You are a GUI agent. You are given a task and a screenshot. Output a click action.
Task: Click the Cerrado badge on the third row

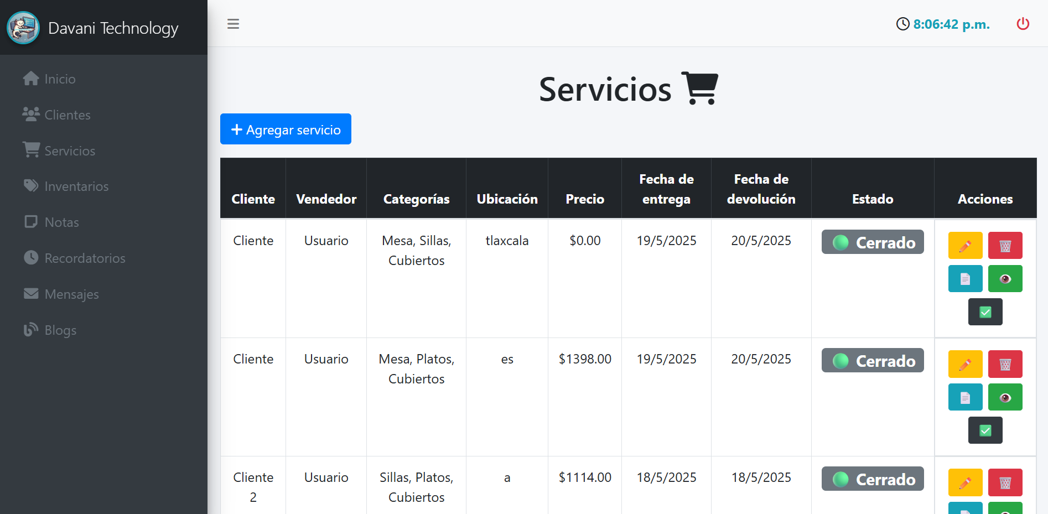pyautogui.click(x=872, y=479)
